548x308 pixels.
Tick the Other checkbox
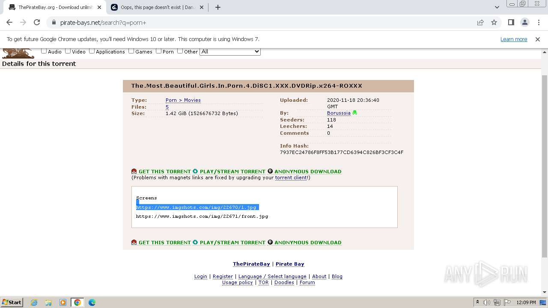click(180, 51)
